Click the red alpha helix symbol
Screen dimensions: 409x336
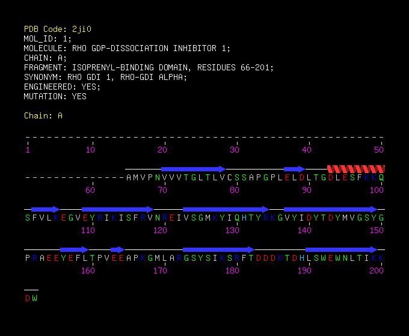356,169
